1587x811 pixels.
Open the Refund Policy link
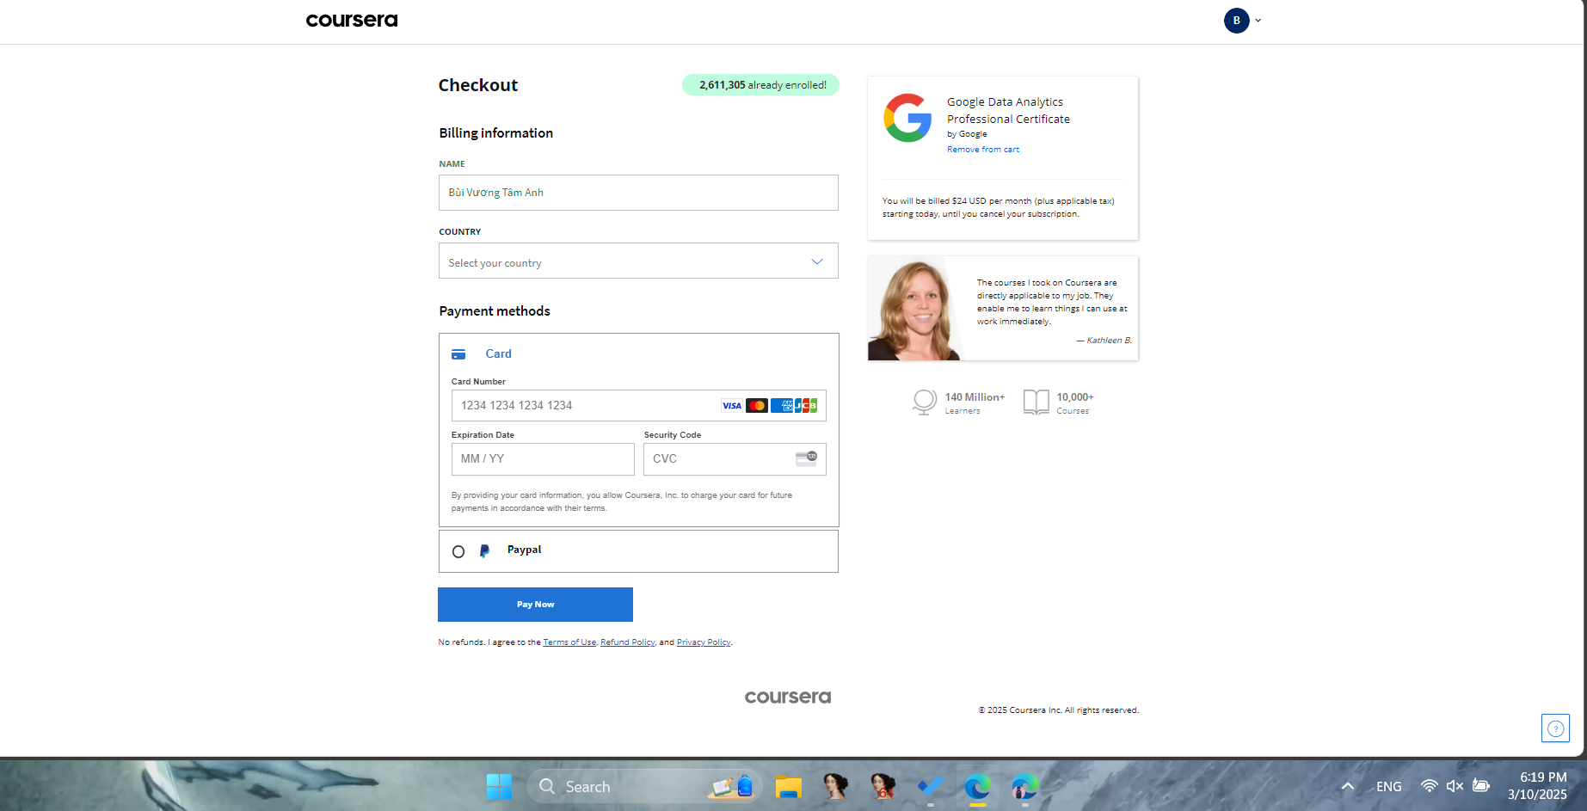(627, 642)
